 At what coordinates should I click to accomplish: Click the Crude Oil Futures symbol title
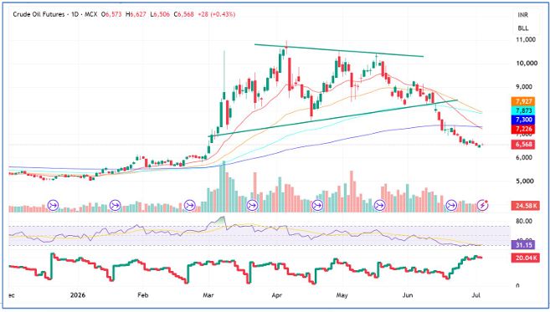(x=39, y=14)
